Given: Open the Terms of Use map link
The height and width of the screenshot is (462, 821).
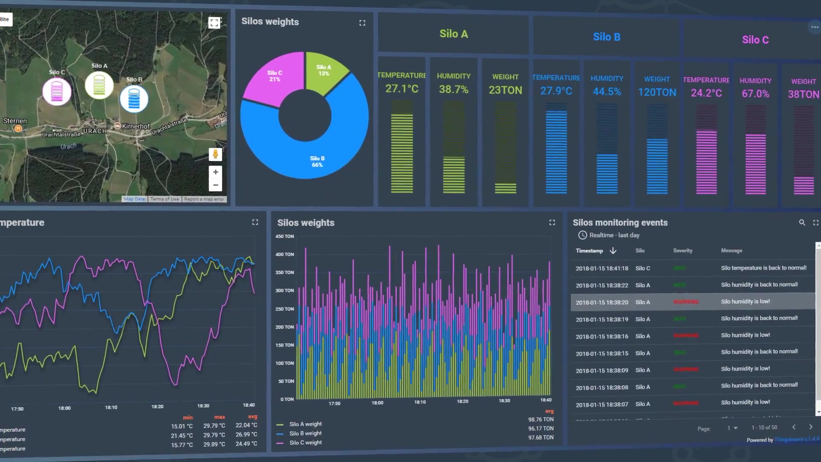Looking at the screenshot, I should 165,199.
